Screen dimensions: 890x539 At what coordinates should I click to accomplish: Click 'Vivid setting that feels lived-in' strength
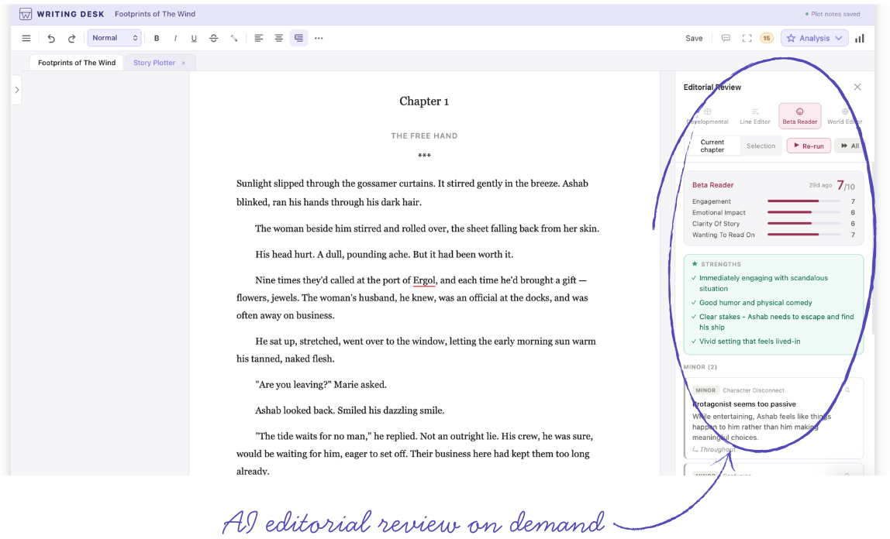(749, 342)
